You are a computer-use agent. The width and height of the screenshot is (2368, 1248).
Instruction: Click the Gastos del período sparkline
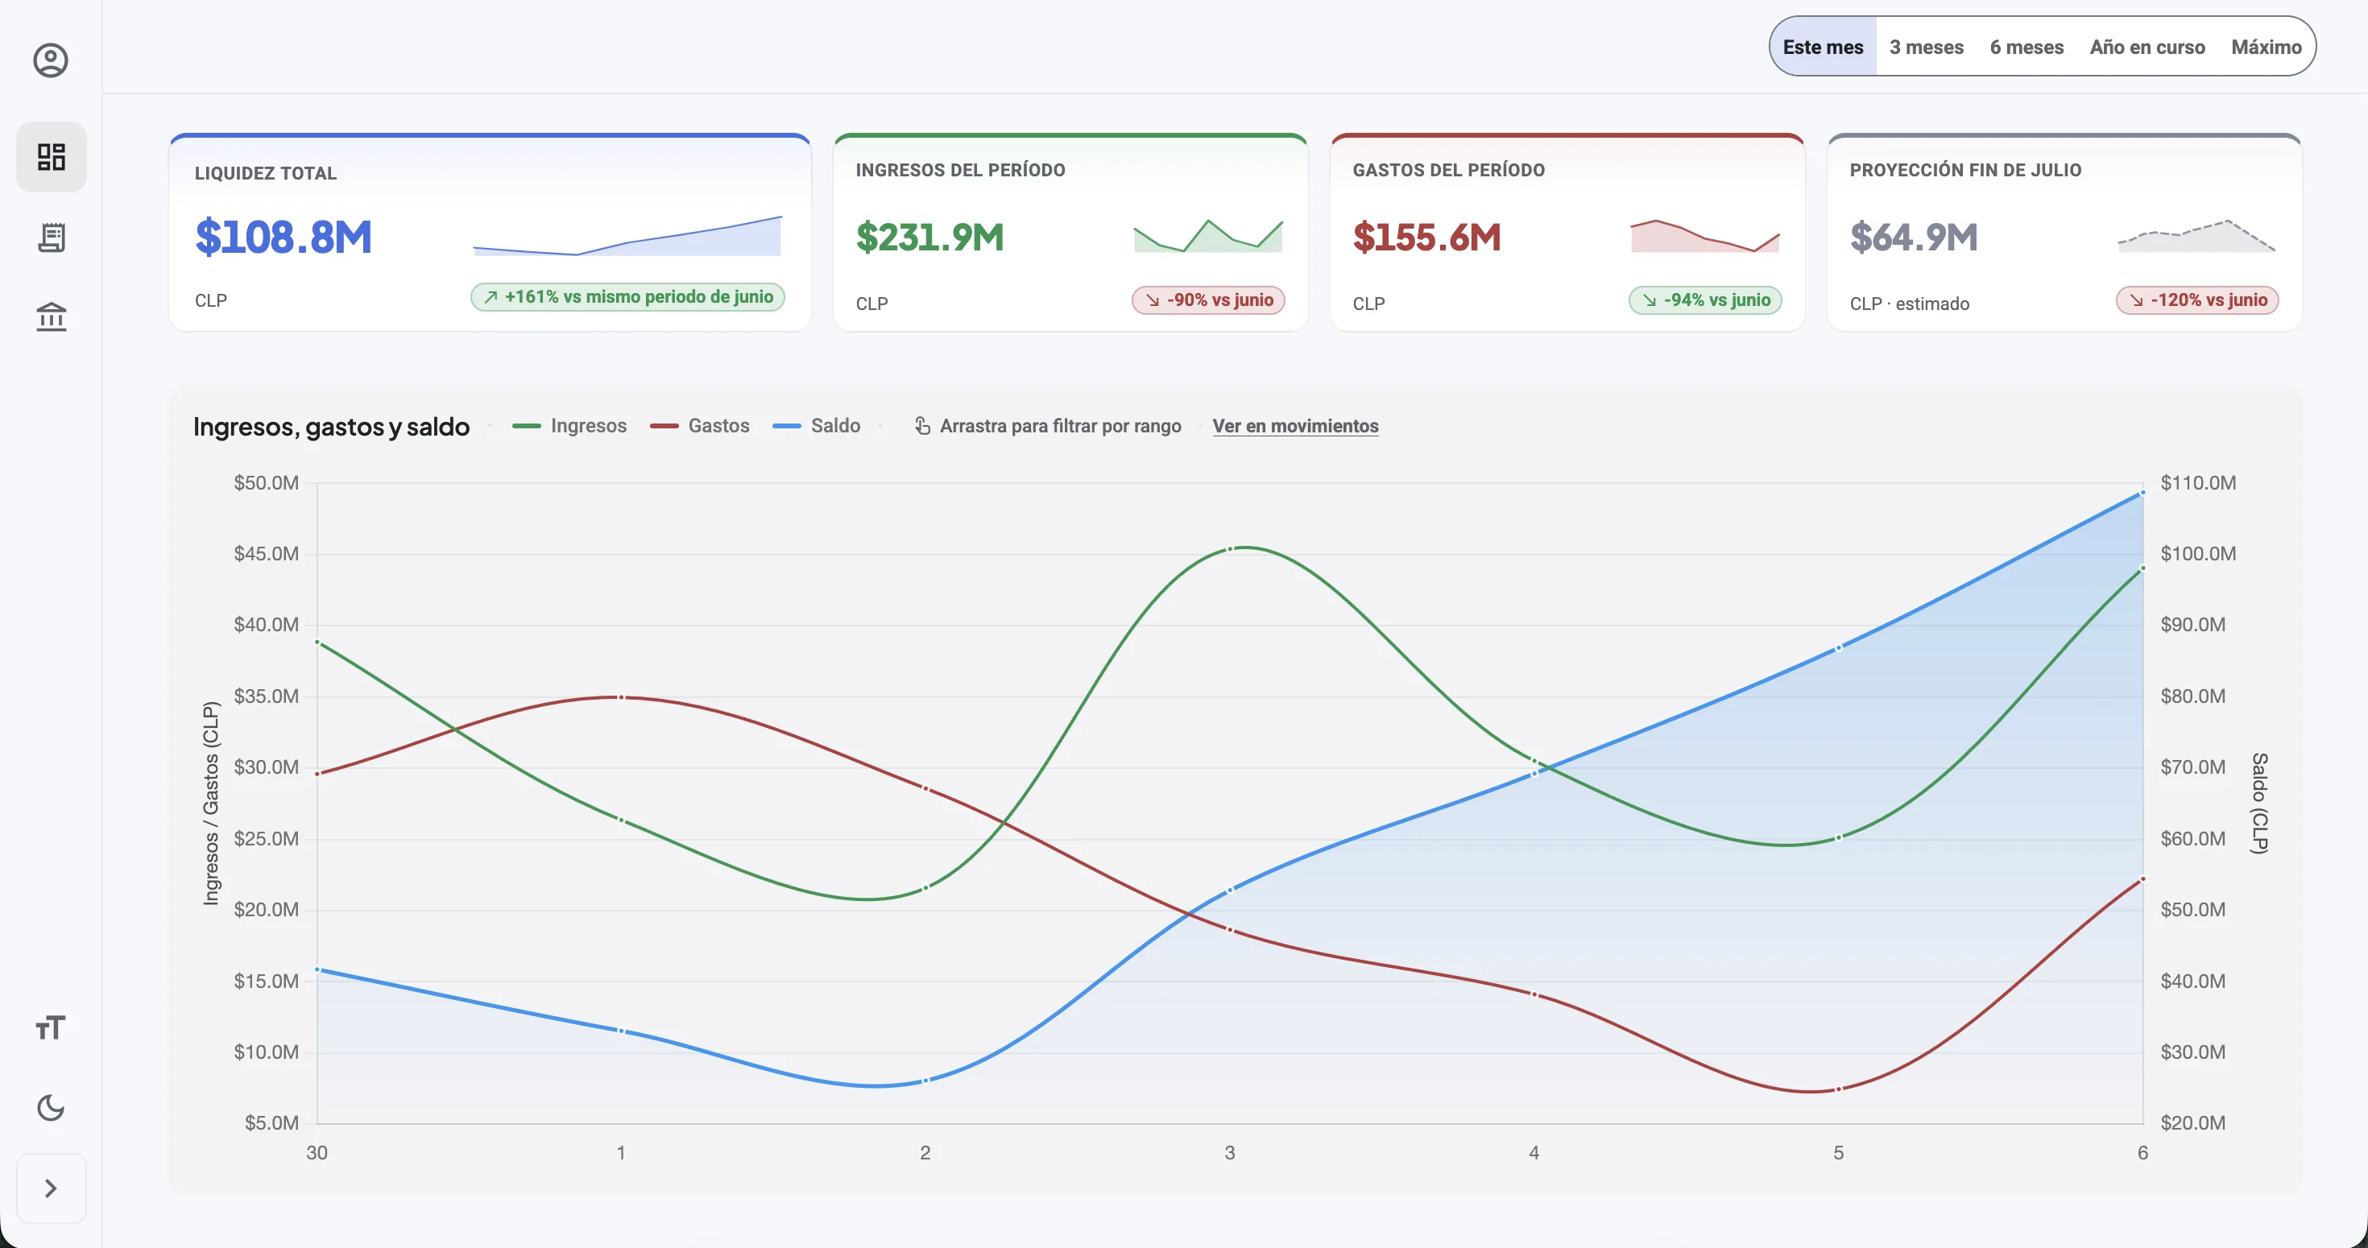click(x=1704, y=235)
